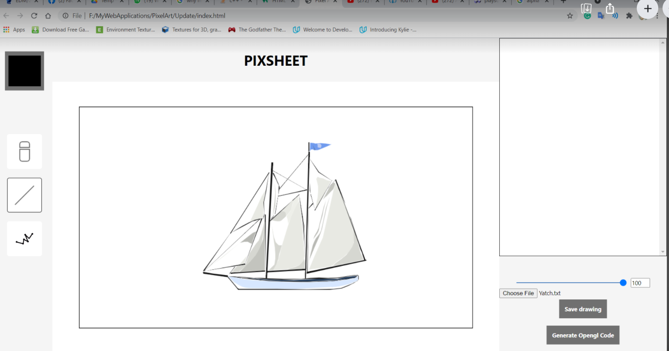Reload the PIXSHEET page
This screenshot has height=351, width=669.
tap(34, 15)
